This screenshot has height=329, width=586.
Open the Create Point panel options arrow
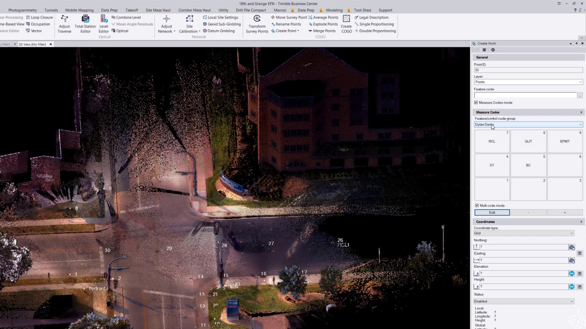(570, 43)
